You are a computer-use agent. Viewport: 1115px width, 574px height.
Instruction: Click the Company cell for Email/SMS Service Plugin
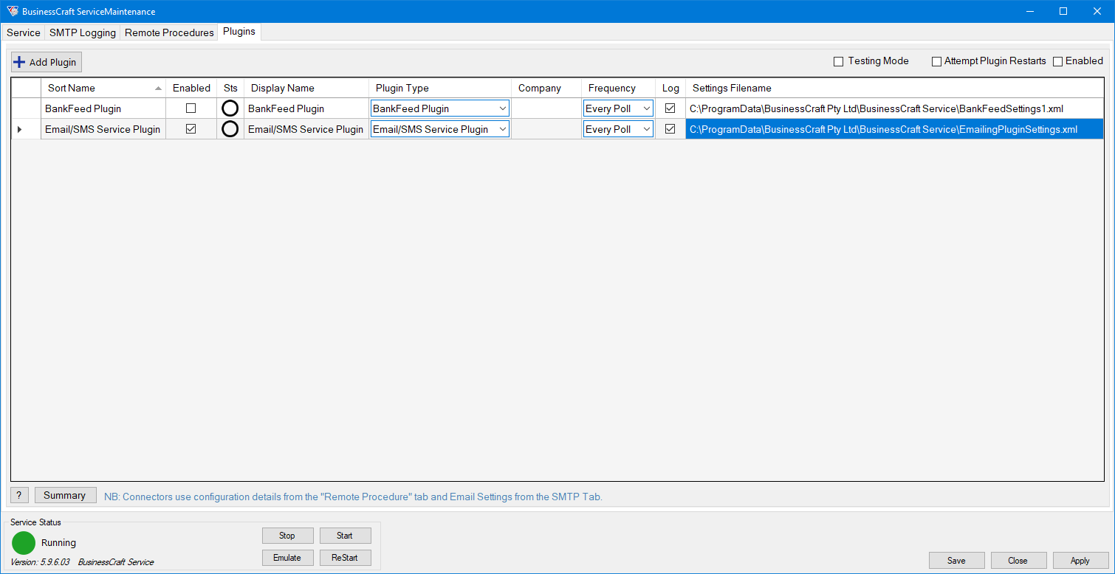(546, 129)
